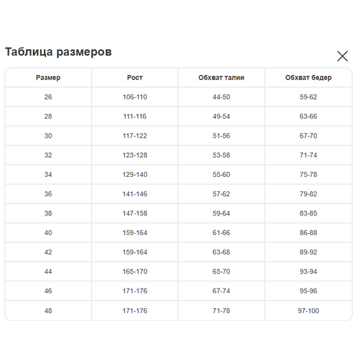Screen dimensions: 360x360
Task: Click height cell 147-158
Action: [x=135, y=213]
